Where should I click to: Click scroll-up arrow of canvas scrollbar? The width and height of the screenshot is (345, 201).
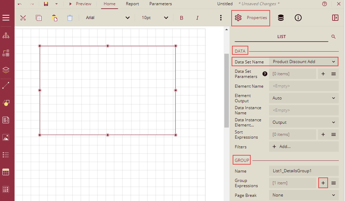(227, 29)
